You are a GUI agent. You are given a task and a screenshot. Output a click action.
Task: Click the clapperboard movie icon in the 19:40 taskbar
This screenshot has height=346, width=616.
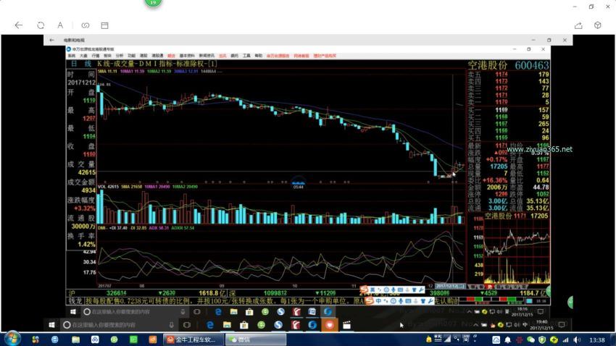(346, 325)
